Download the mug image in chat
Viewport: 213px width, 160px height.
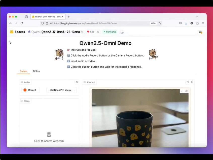[x=182, y=91]
